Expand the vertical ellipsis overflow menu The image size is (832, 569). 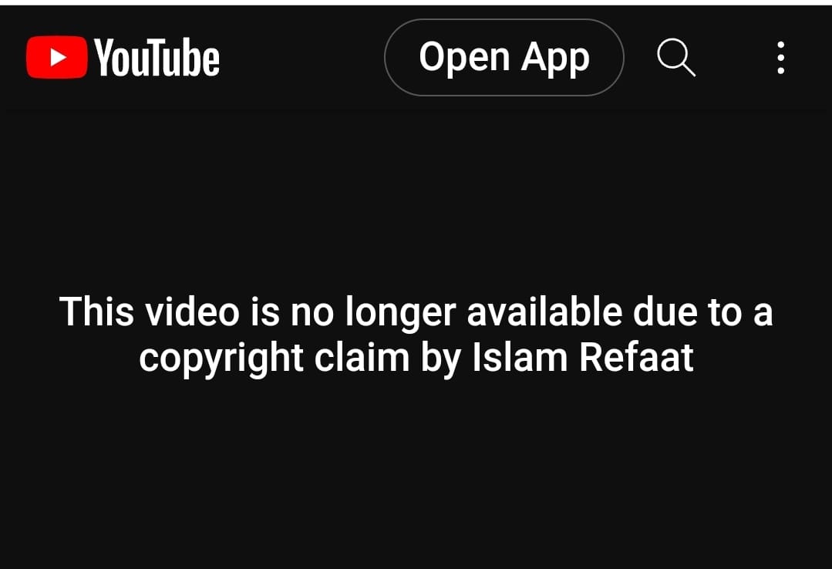click(780, 57)
